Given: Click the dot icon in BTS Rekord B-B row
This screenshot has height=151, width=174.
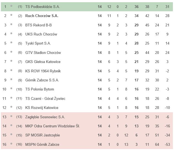Looking at the screenshot, I should [x=11, y=24].
